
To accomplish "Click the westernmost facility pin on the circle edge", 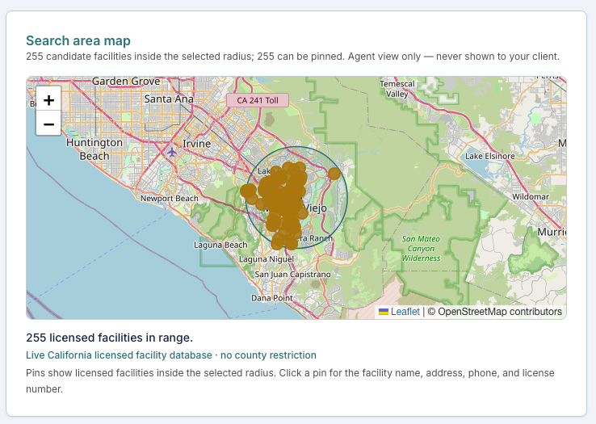I will 248,191.
